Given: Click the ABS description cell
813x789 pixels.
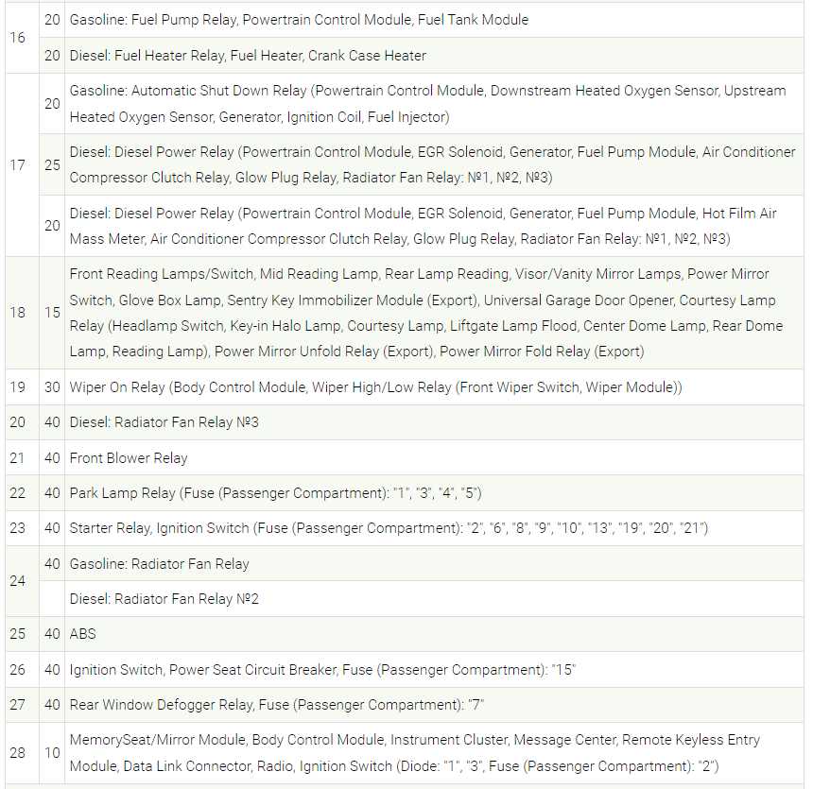Looking at the screenshot, I should pyautogui.click(x=434, y=634).
